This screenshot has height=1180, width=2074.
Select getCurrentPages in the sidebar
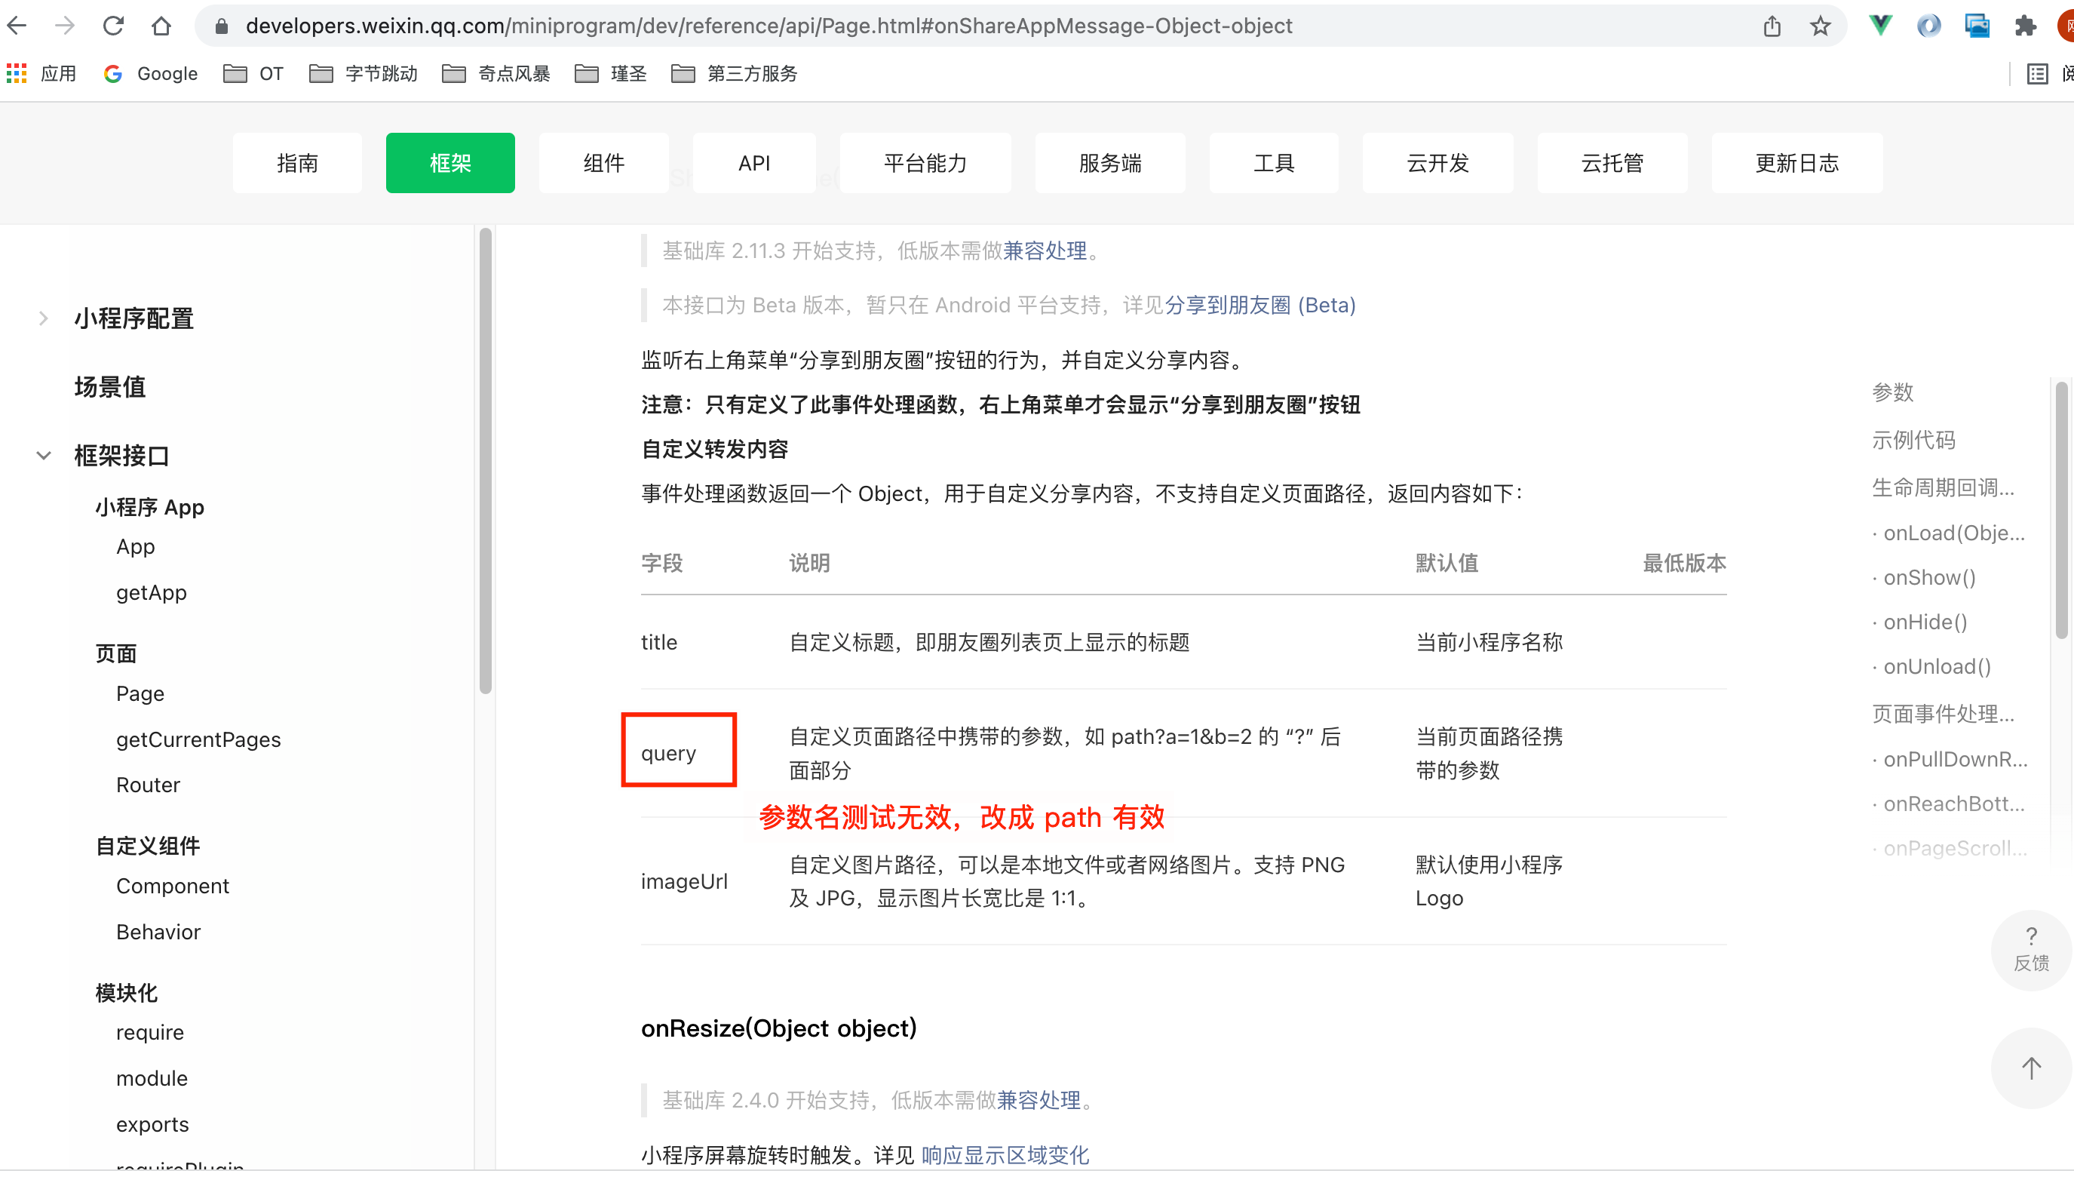click(x=198, y=739)
